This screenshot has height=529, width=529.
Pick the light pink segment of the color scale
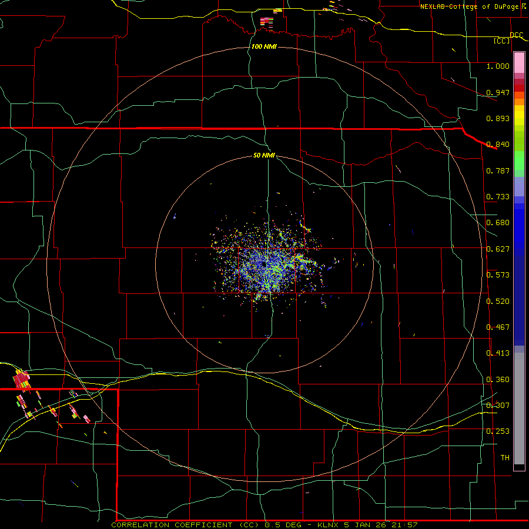click(519, 62)
